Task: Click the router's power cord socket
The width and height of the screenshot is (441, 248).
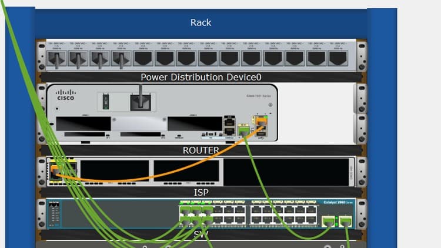Action: (141, 103)
